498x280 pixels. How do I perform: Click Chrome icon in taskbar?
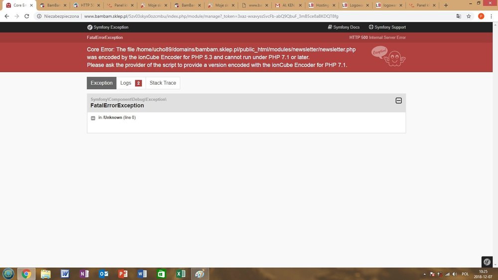tap(26, 274)
